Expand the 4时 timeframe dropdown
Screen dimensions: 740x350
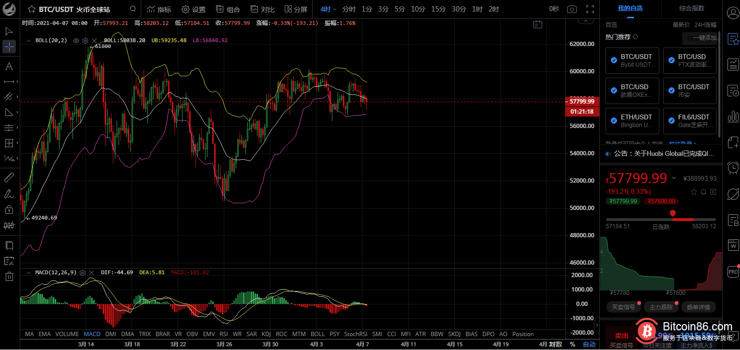click(328, 9)
